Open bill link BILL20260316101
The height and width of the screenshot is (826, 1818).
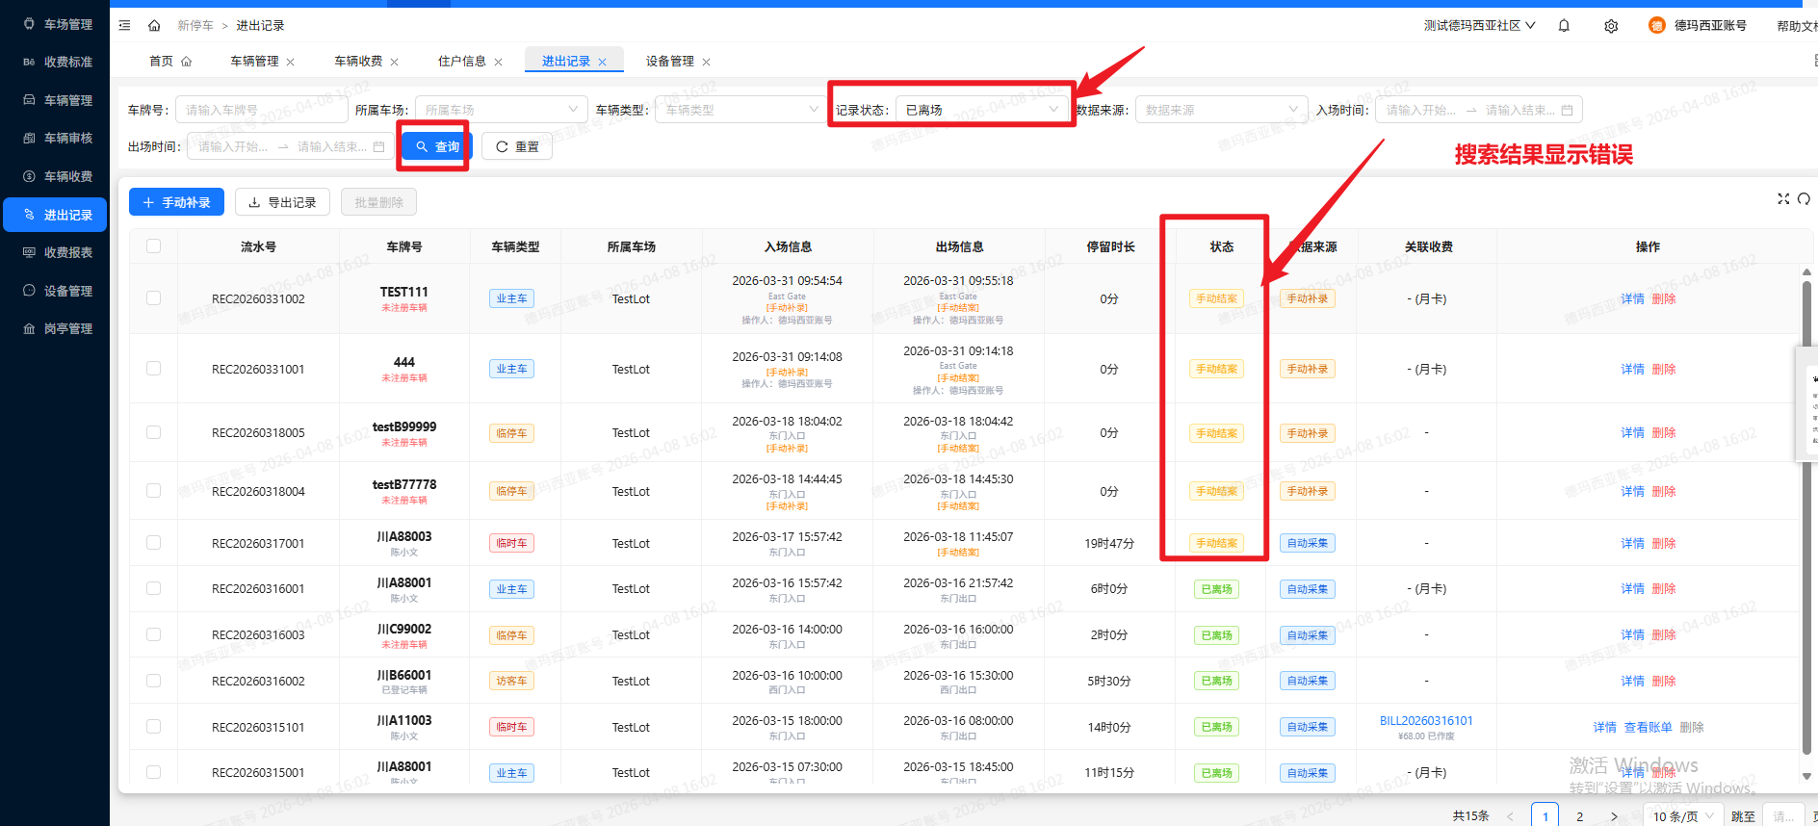coord(1425,721)
